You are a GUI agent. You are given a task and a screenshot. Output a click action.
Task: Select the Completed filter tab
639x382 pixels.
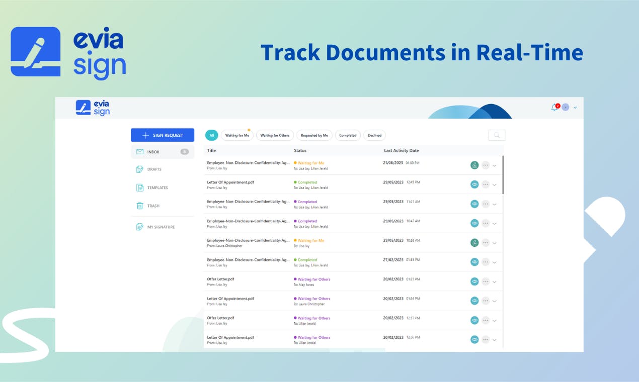[x=348, y=135]
